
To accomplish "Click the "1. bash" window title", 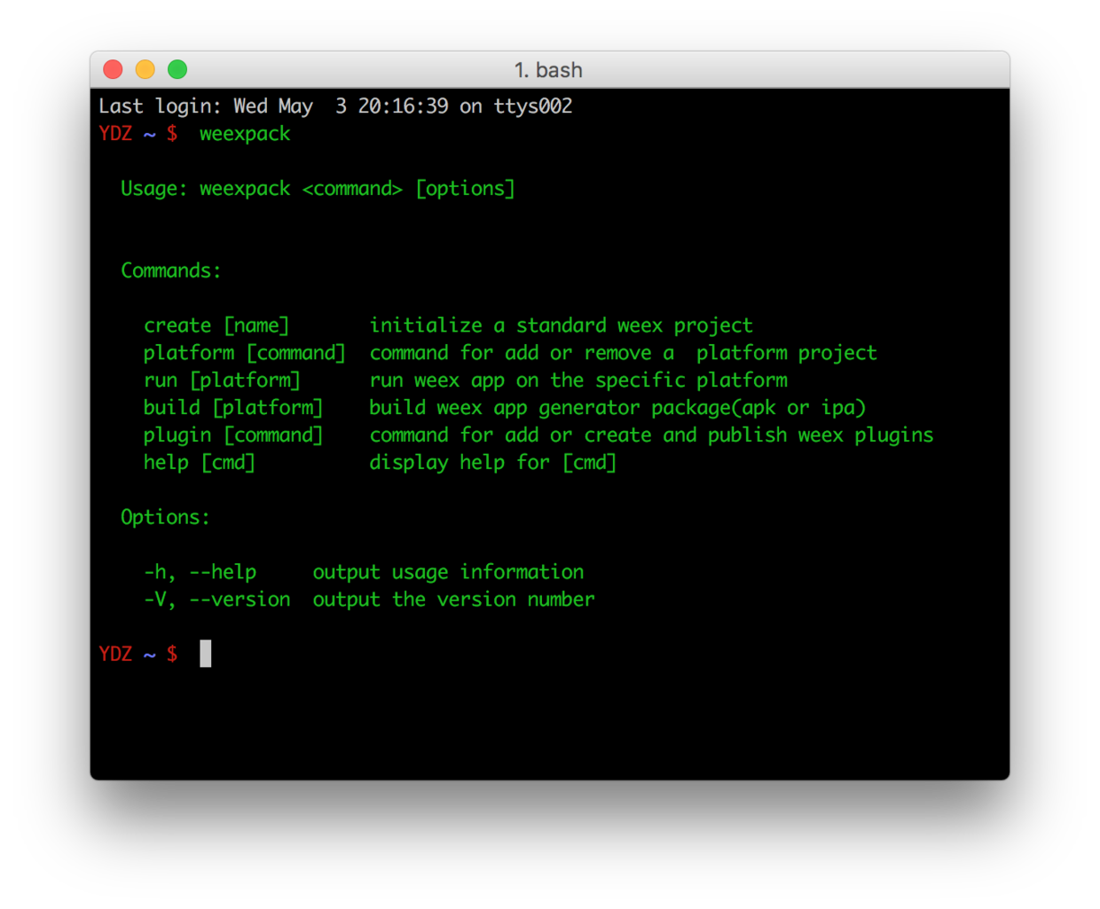I will 548,70.
